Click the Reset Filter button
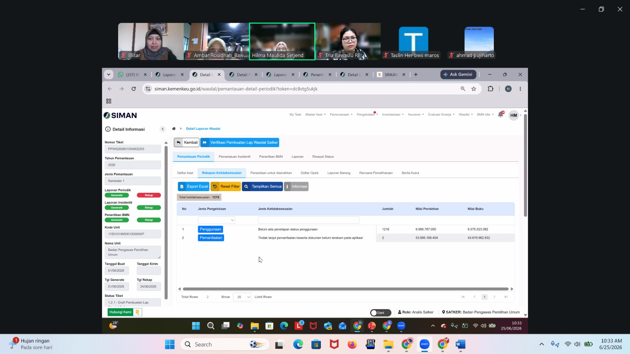 point(226,186)
